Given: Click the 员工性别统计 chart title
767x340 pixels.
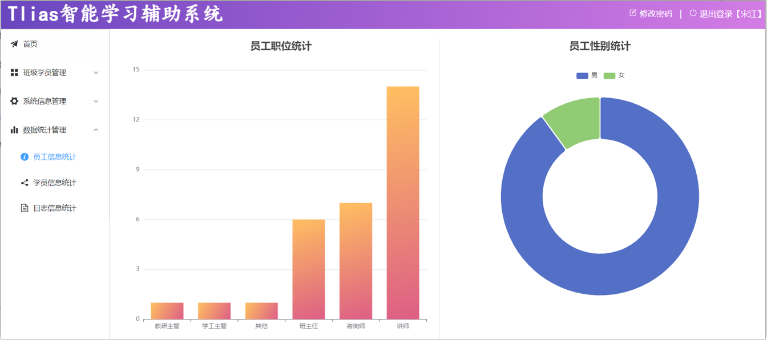Looking at the screenshot, I should point(600,46).
